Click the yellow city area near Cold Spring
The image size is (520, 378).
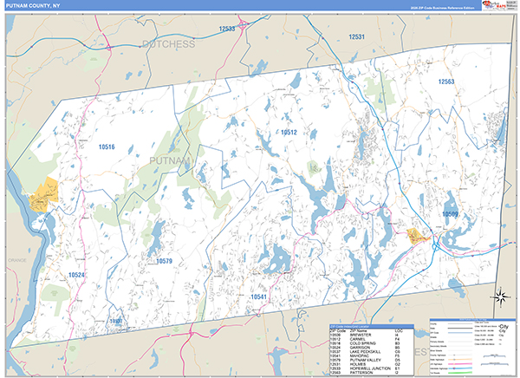44,195
